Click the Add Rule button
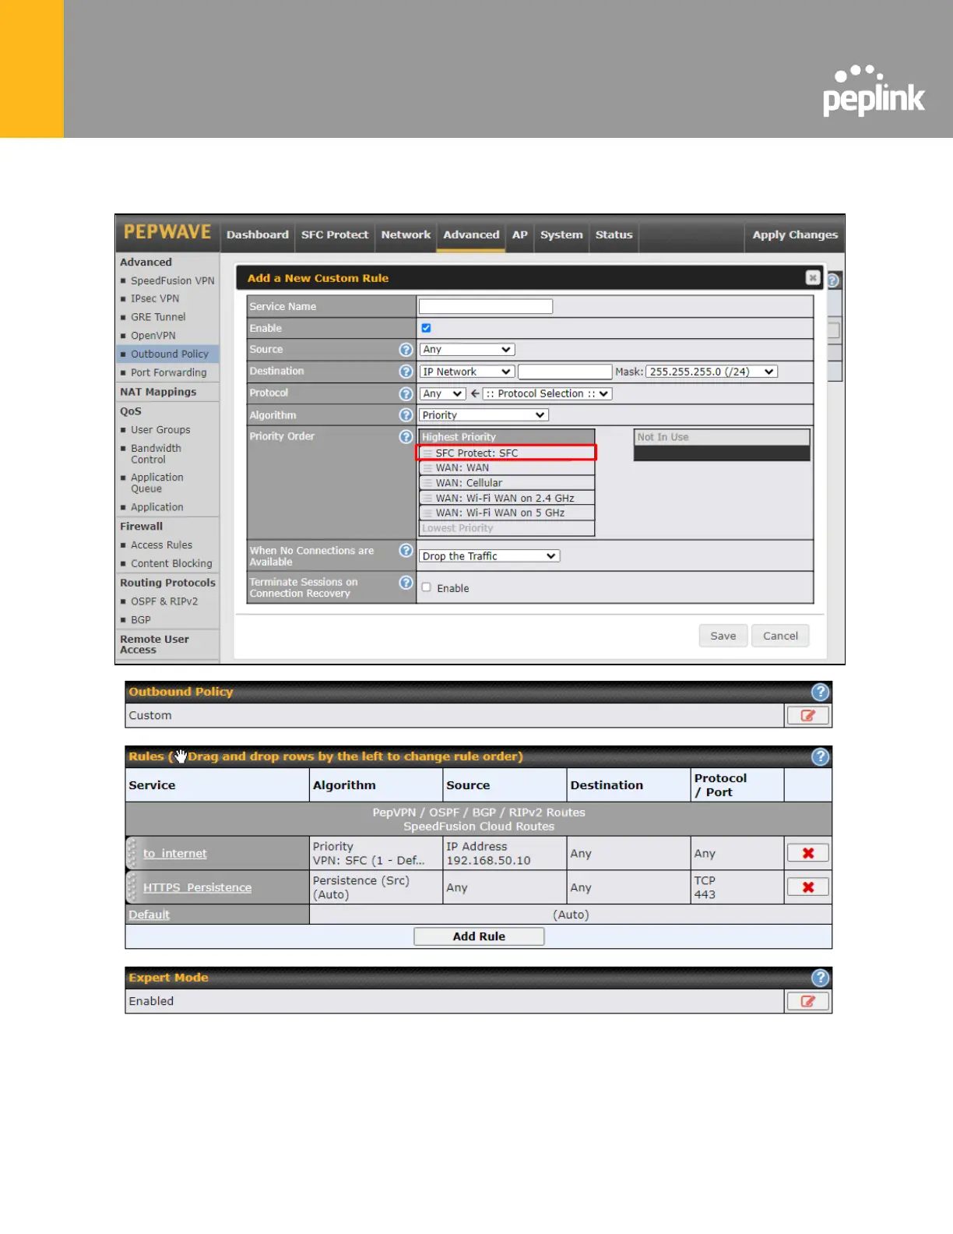 click(x=479, y=936)
